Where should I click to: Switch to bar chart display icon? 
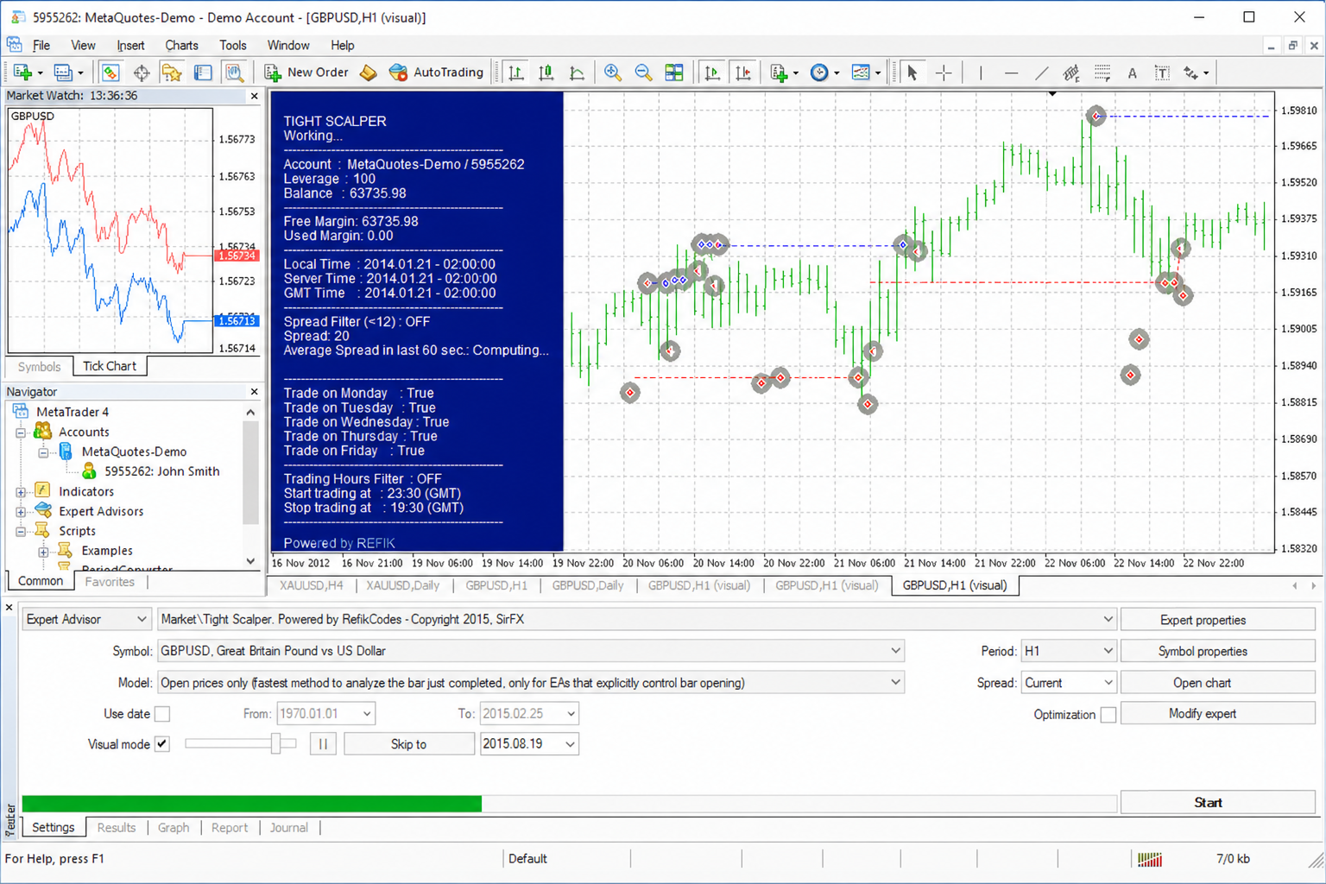coord(515,73)
